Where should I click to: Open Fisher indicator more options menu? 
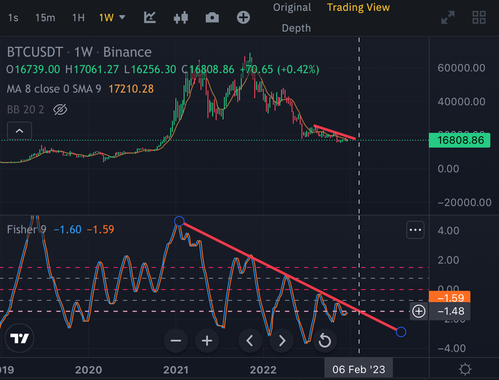(x=415, y=230)
